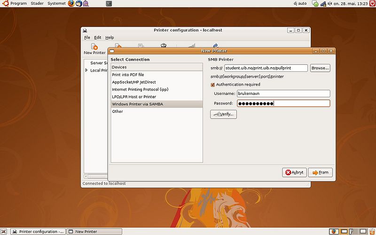Open the Help menu
Image resolution: width=376 pixels, height=235 pixels.
(110, 38)
